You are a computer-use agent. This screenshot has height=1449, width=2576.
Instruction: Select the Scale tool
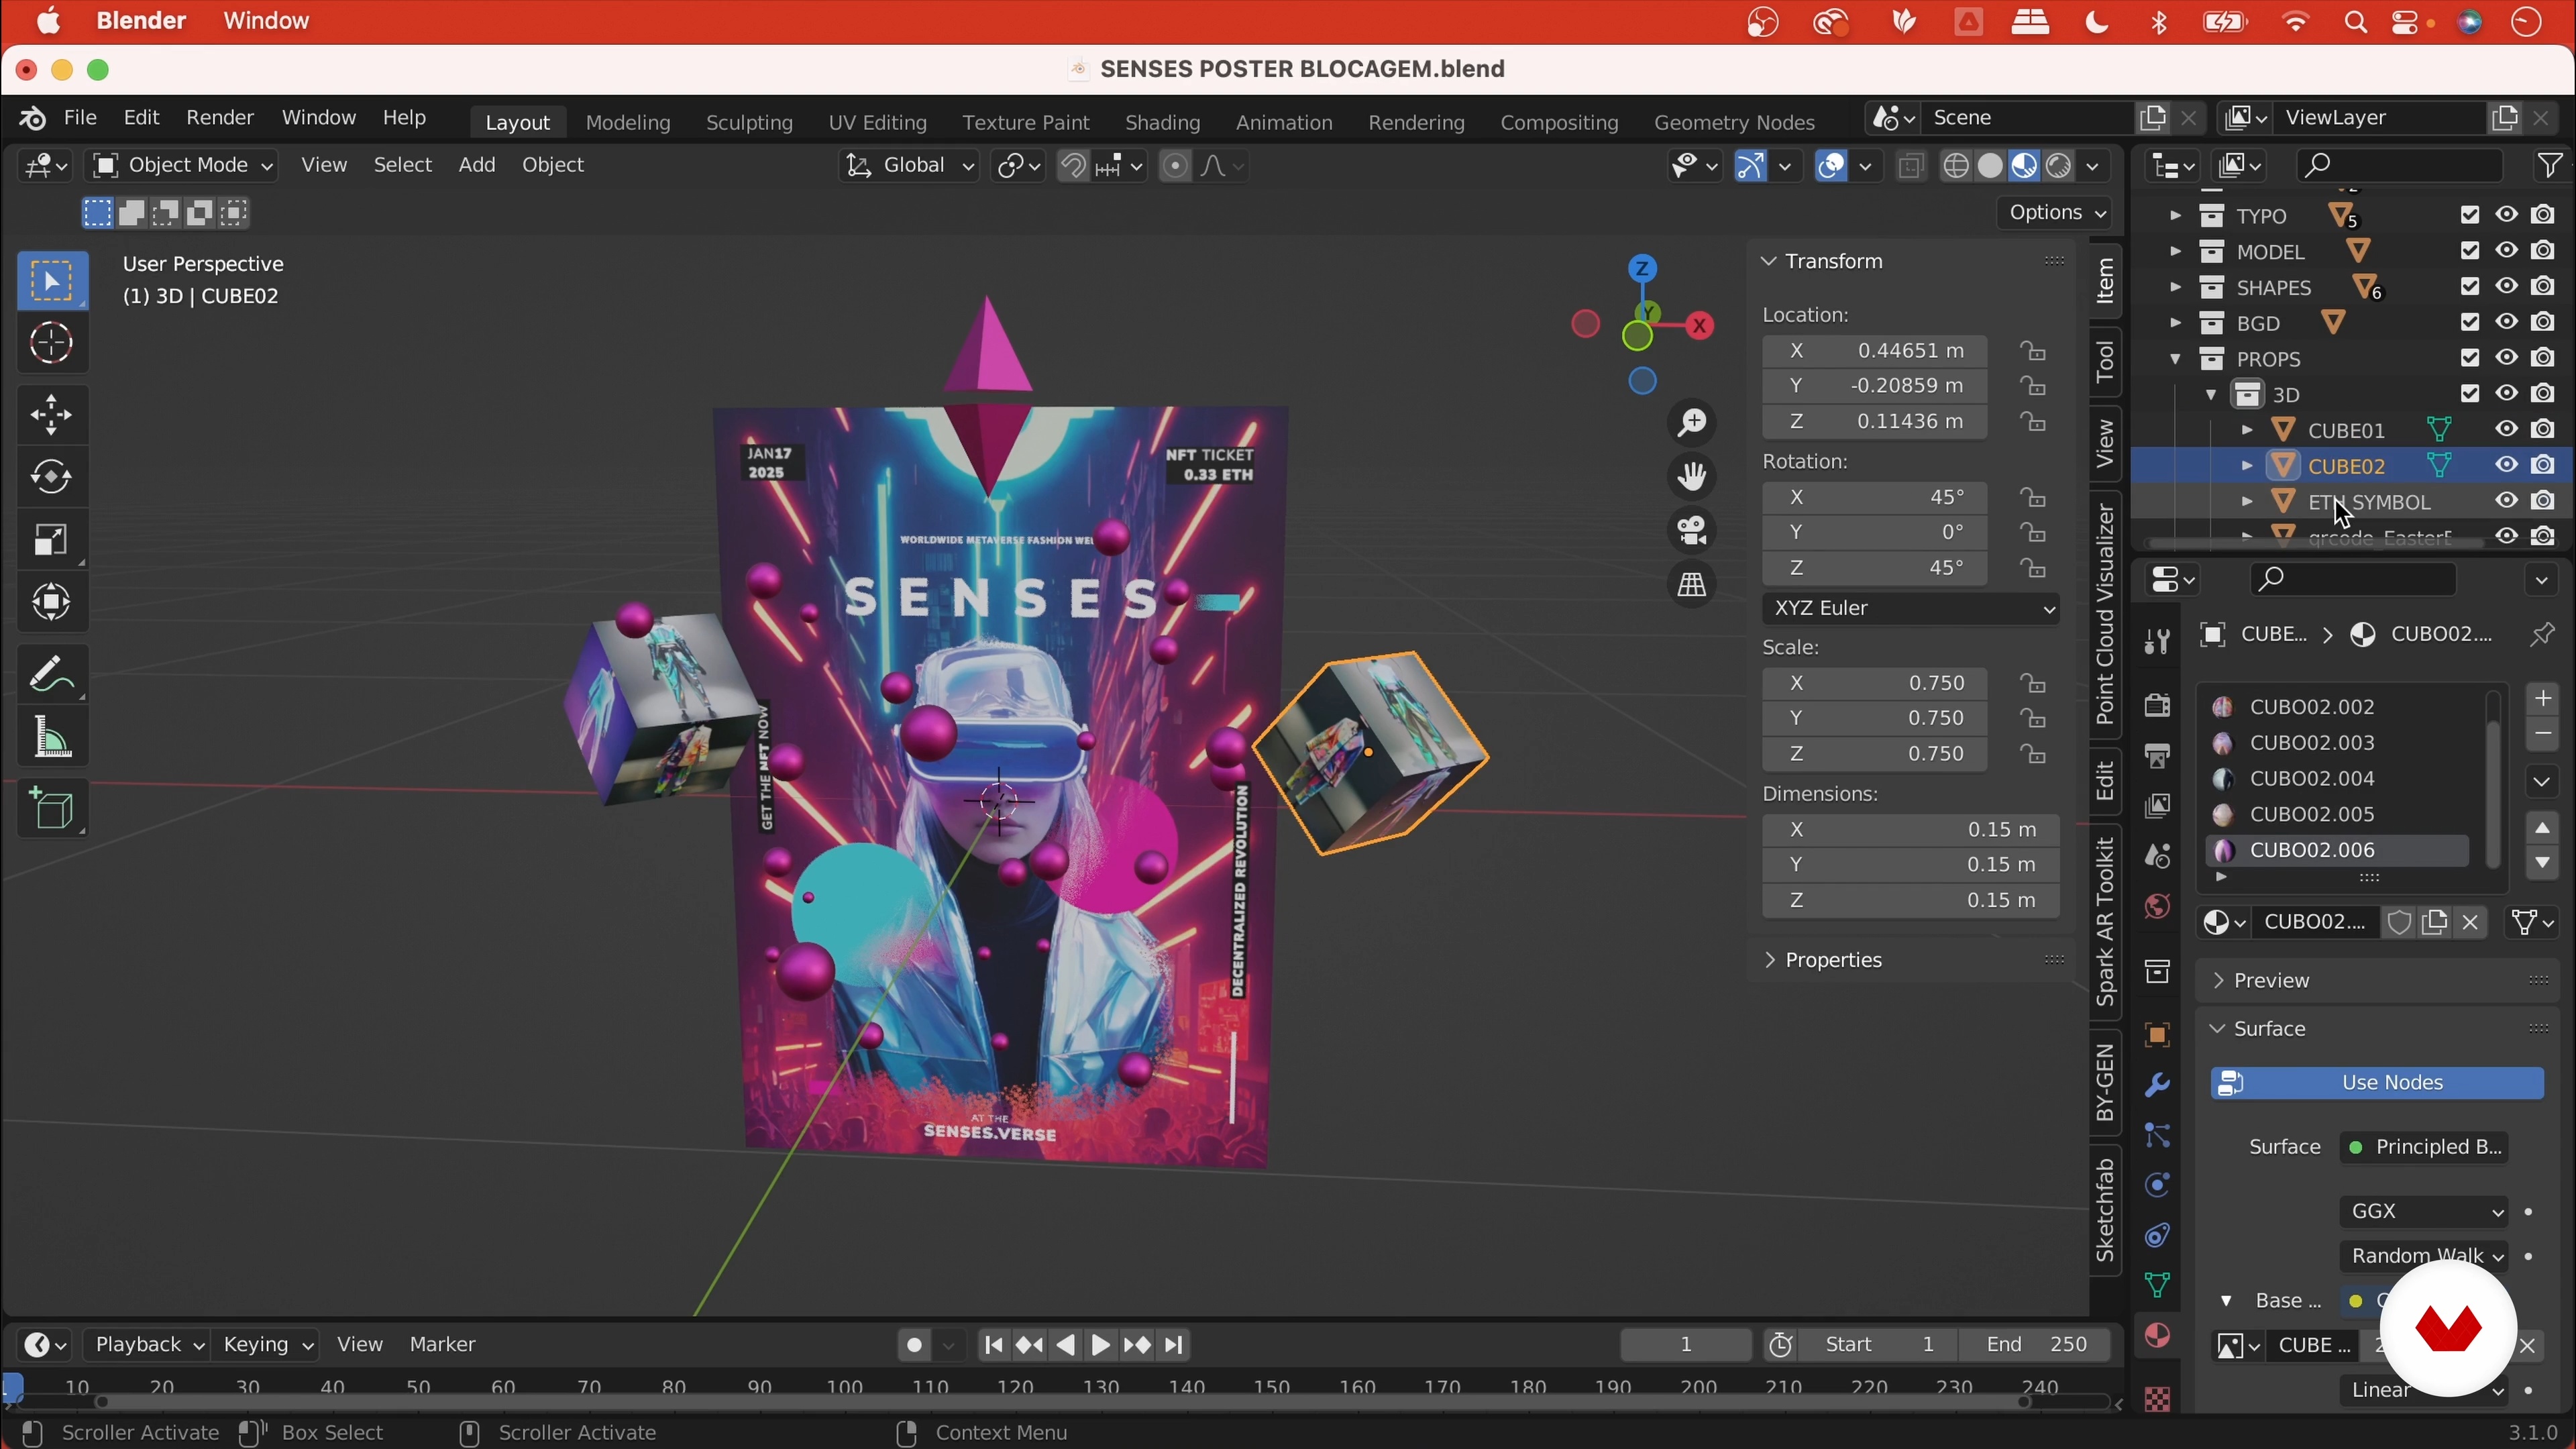click(52, 540)
